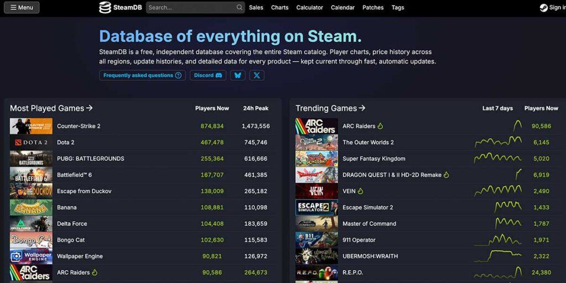The width and height of the screenshot is (566, 283).
Task: Click flame icon beside ARC Raiders in Trending
Action: click(x=380, y=126)
